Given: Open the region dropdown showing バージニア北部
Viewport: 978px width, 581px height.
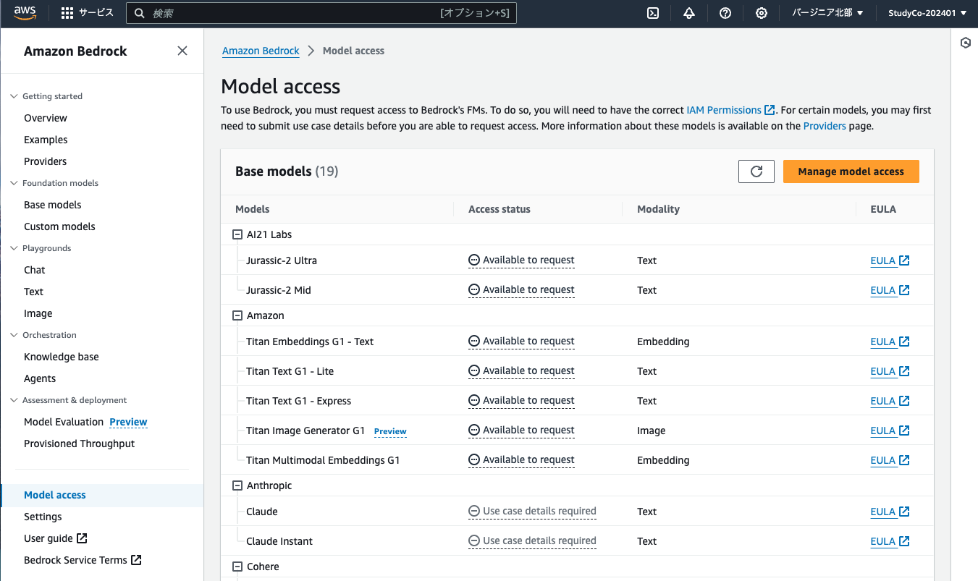Looking at the screenshot, I should click(827, 12).
